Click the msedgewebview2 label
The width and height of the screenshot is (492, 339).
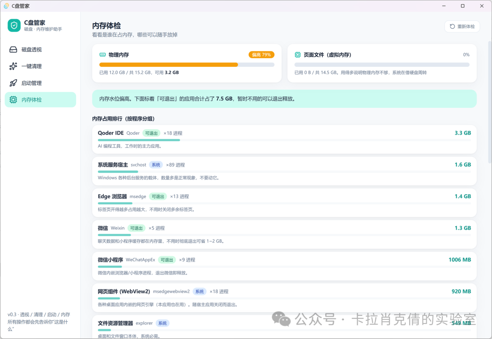(171, 291)
